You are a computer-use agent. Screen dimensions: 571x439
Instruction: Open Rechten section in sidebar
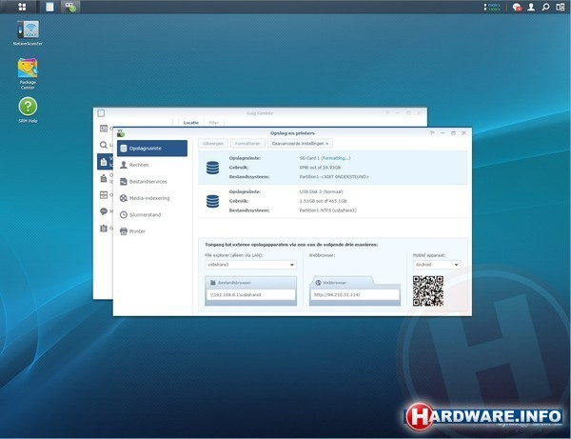[x=152, y=165]
